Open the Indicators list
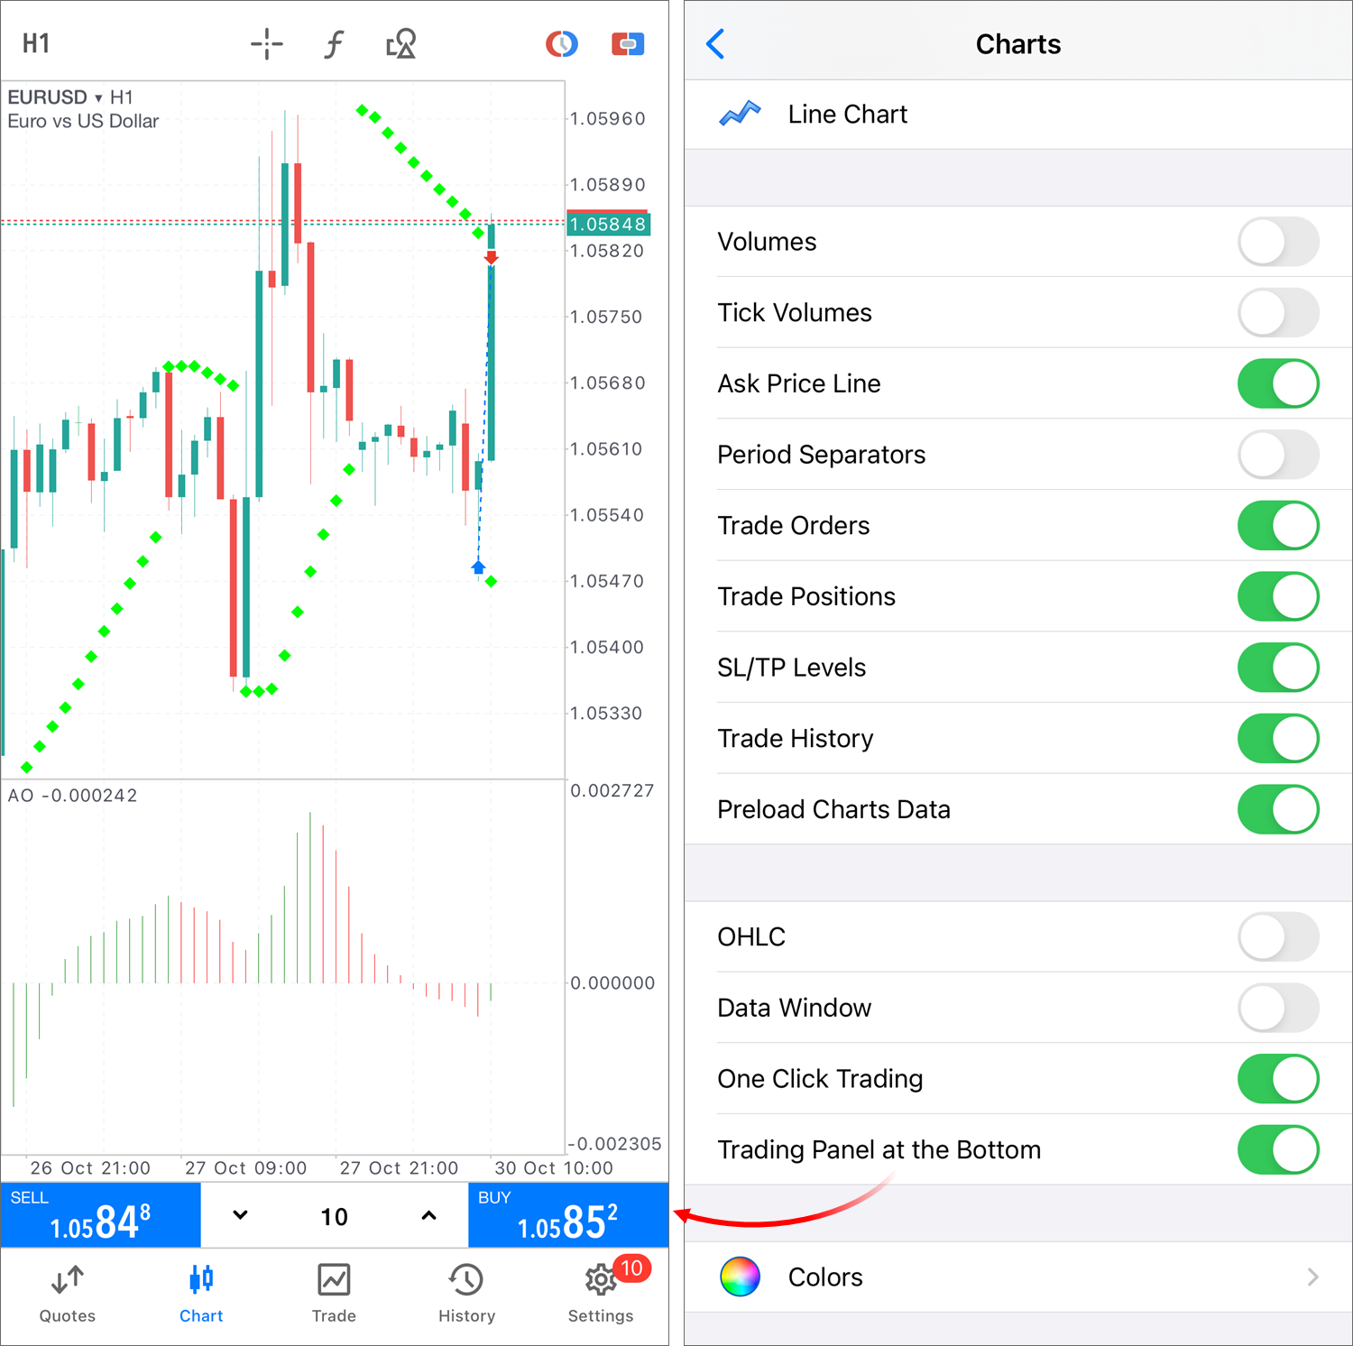Screen dimensions: 1353x1346 tap(334, 42)
